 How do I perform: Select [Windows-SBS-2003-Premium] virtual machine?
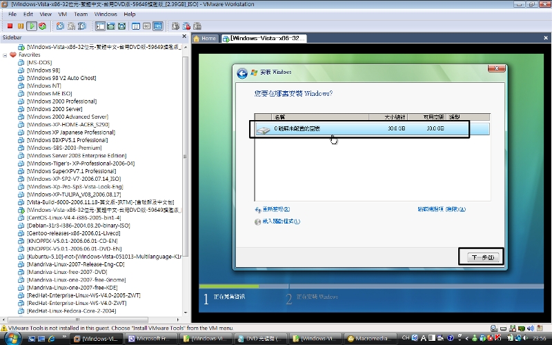click(64, 148)
